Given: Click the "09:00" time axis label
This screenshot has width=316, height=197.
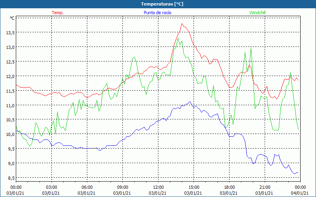Looking at the screenshot, I should pyautogui.click(x=122, y=188).
